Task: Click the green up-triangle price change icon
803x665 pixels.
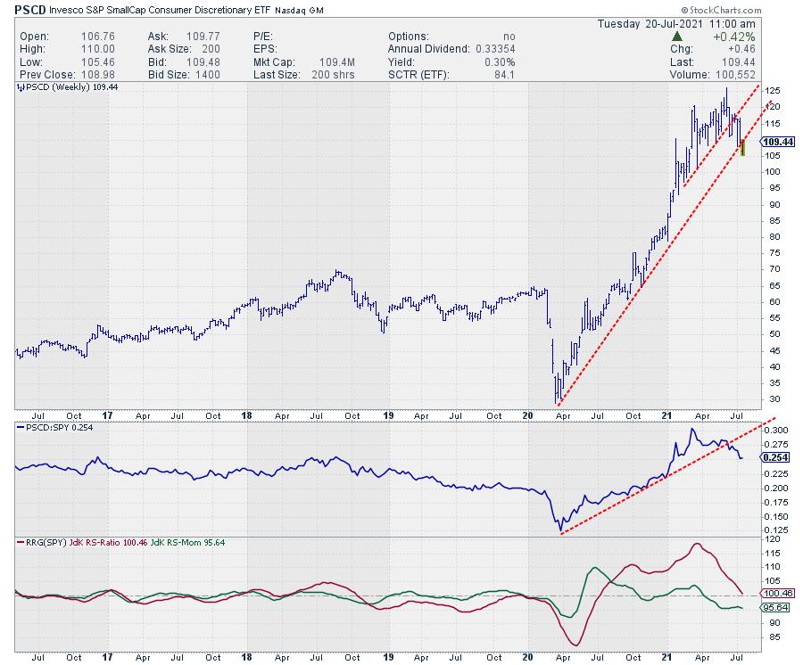Action: tap(678, 37)
